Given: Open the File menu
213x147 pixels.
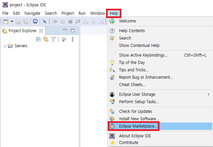Looking at the screenshot, I should (5, 13).
